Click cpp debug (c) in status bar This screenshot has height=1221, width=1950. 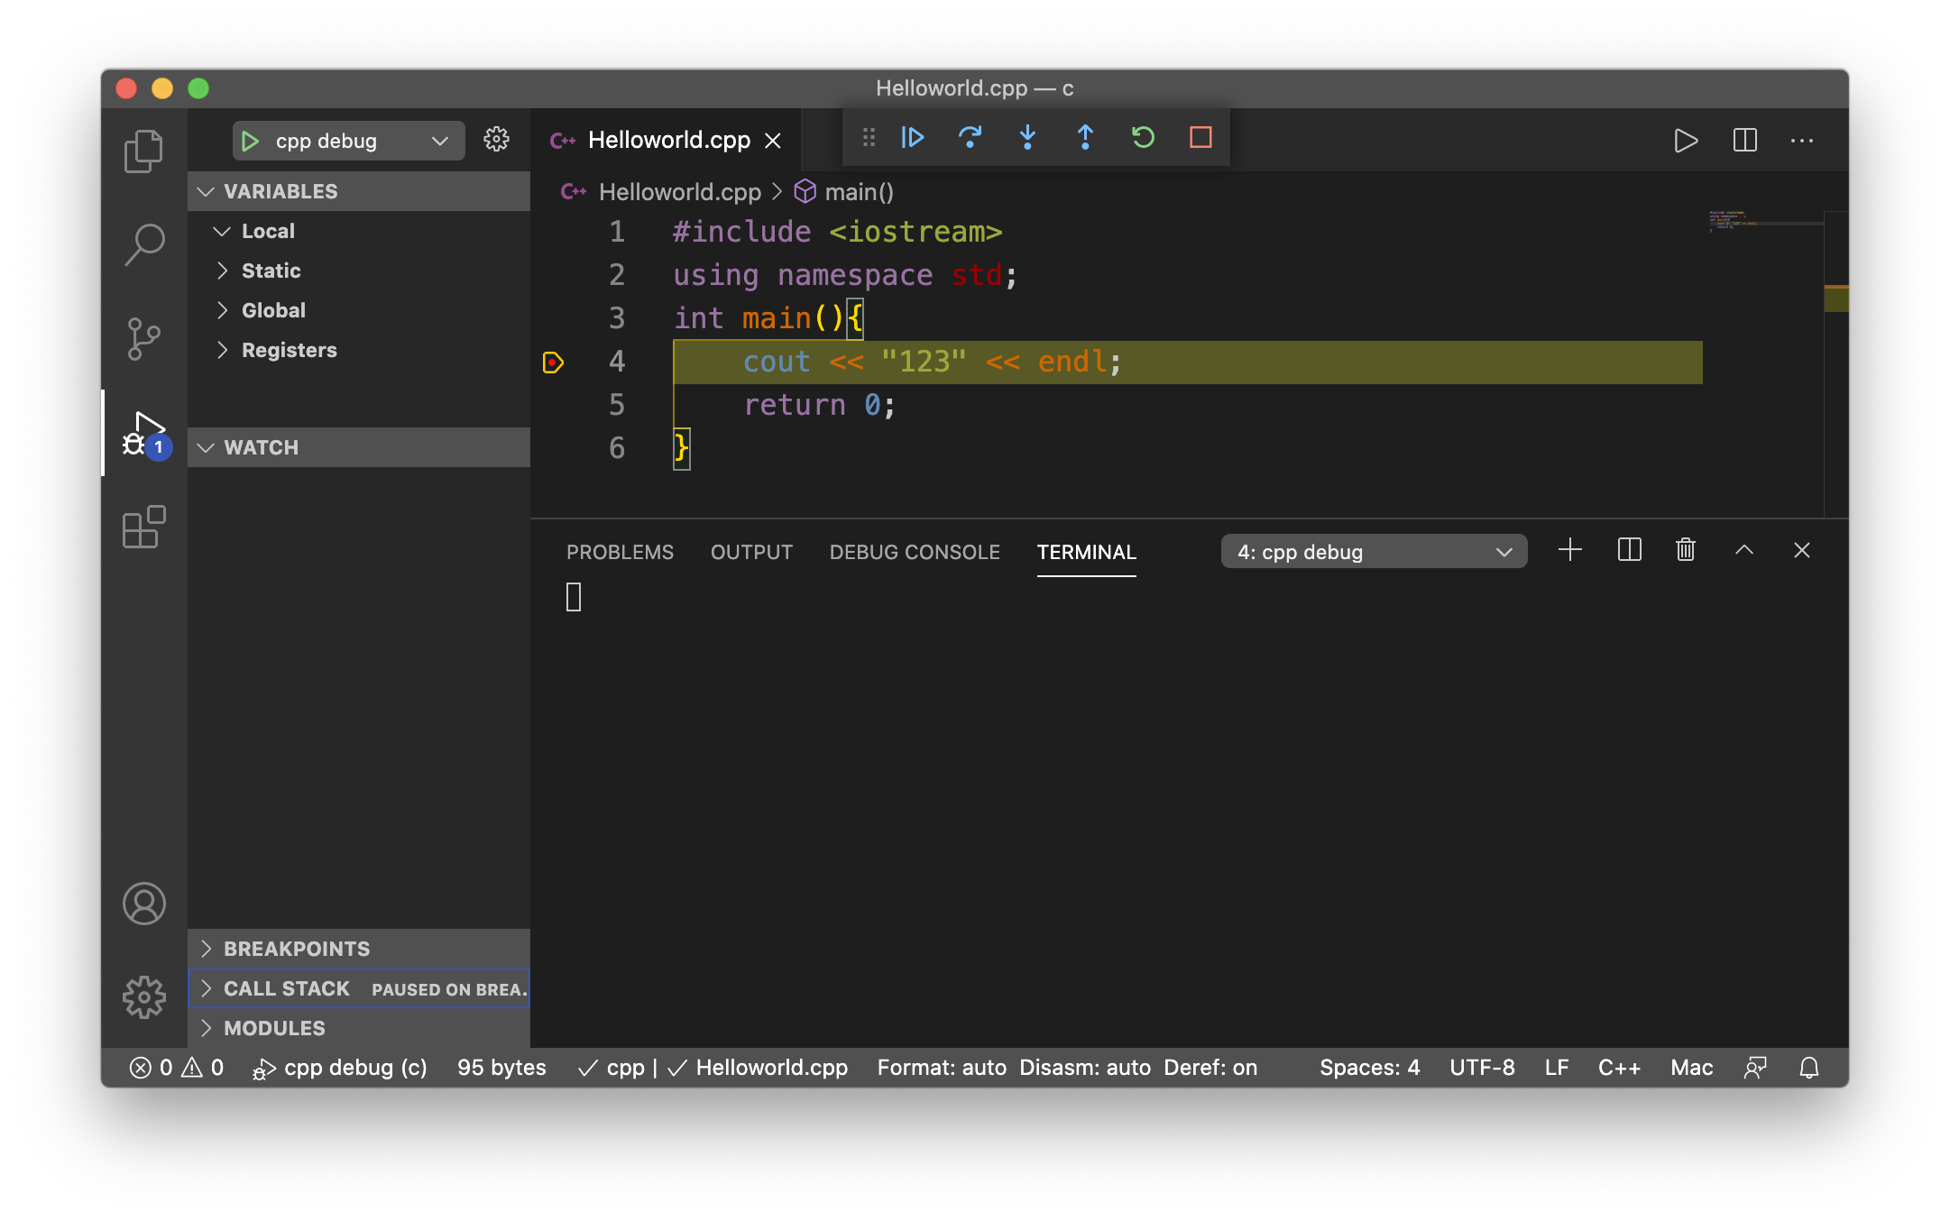pos(339,1068)
